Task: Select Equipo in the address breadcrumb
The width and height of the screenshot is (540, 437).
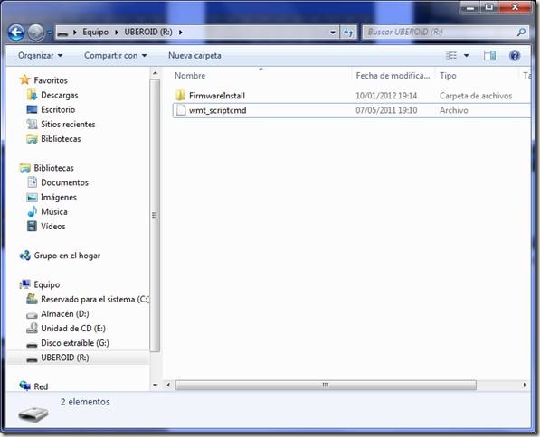Action: tap(95, 32)
